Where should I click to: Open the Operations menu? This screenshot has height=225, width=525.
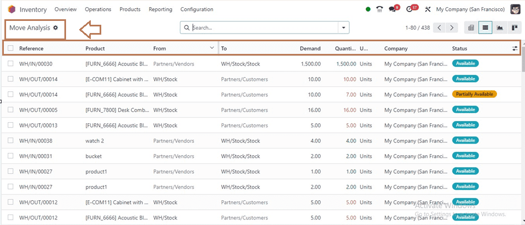pos(98,9)
